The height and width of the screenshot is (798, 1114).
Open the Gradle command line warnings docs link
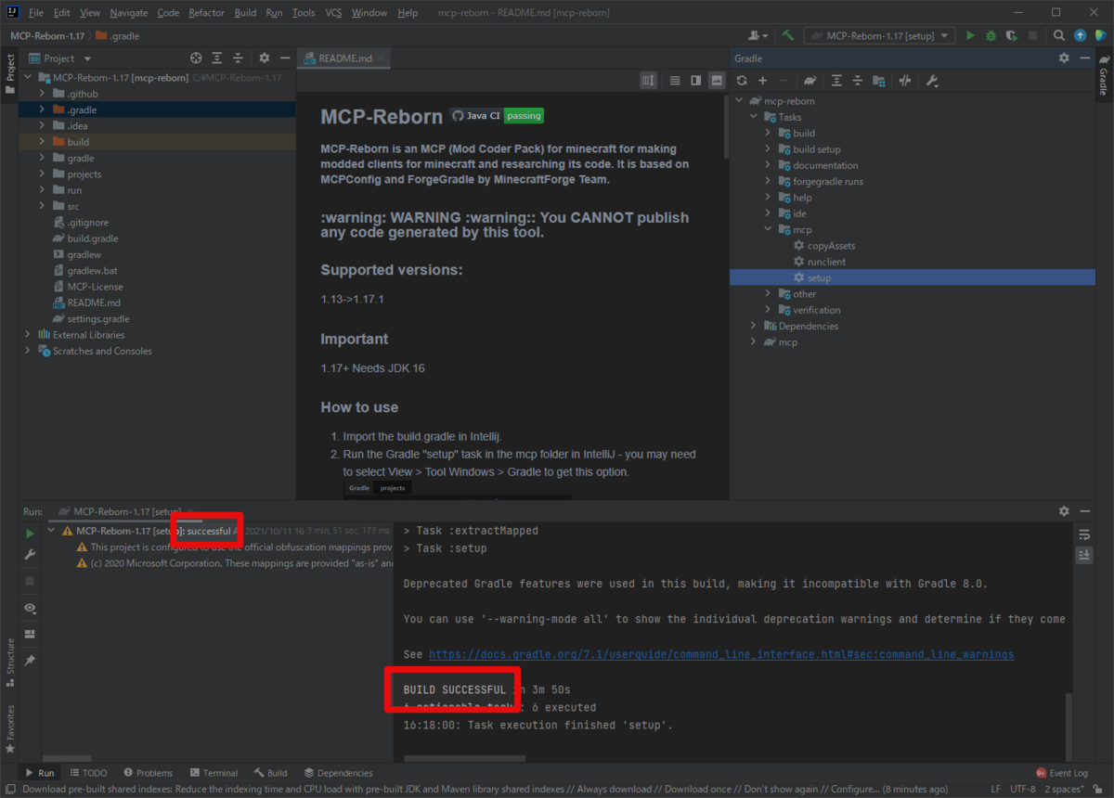pos(721,654)
